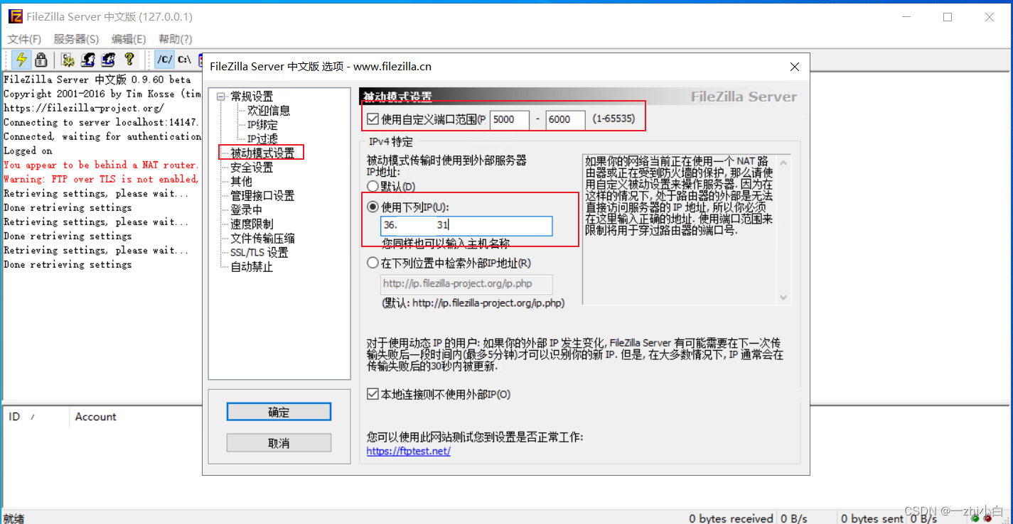Select 在下列位置中检索外部IP地址(R) radio option
The image size is (1013, 524).
point(372,263)
